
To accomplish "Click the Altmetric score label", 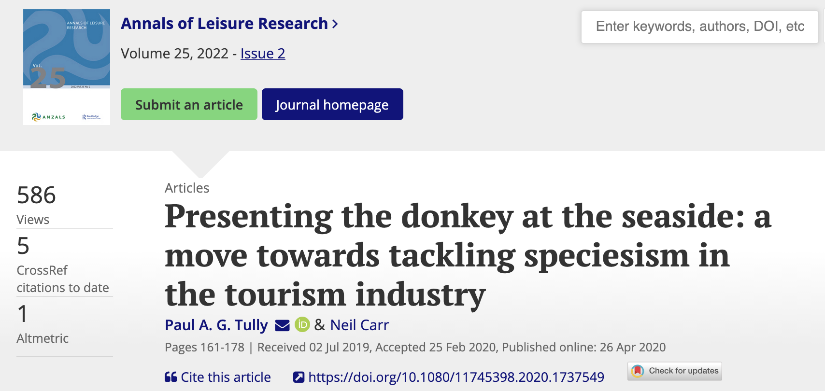I will pyautogui.click(x=43, y=338).
